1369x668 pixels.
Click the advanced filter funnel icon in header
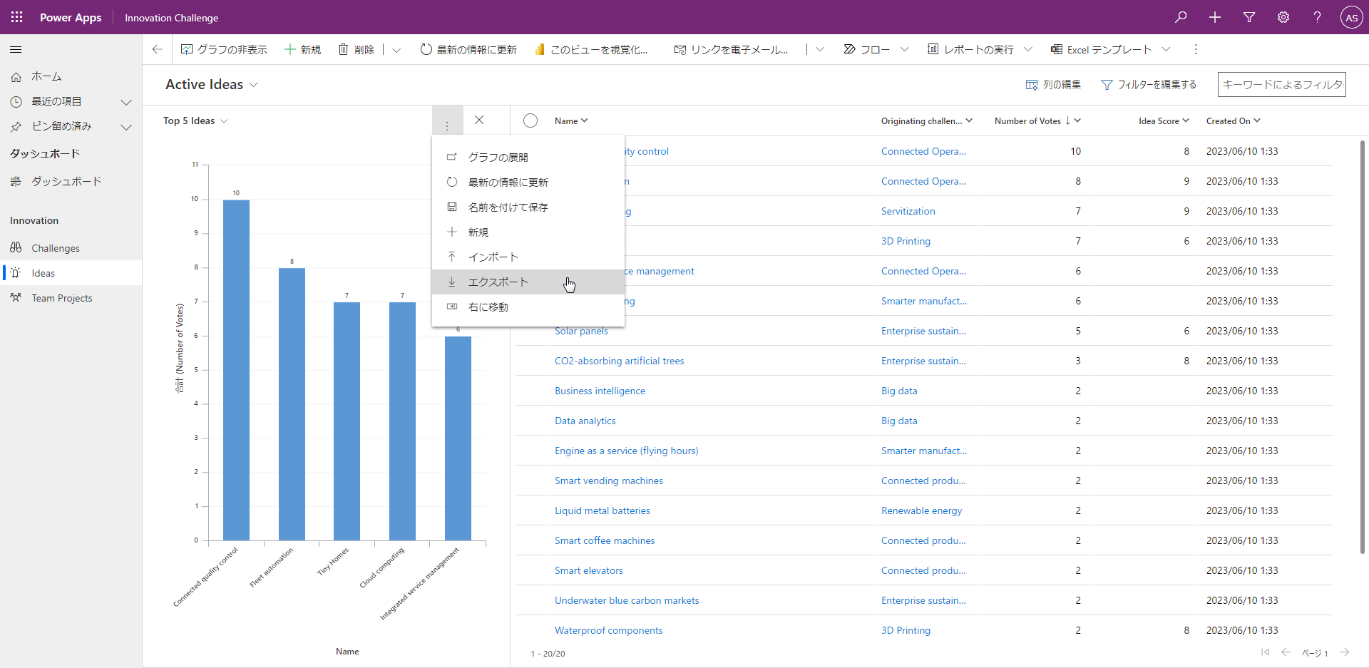coord(1248,17)
